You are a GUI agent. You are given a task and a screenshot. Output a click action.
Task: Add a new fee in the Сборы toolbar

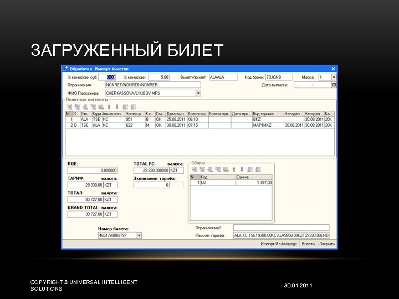(x=195, y=169)
